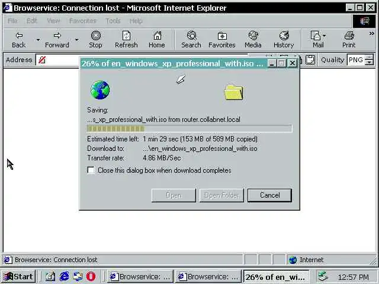The width and height of the screenshot is (379, 284).
Task: Open the Back history dropdown arrow
Action: (x=38, y=40)
